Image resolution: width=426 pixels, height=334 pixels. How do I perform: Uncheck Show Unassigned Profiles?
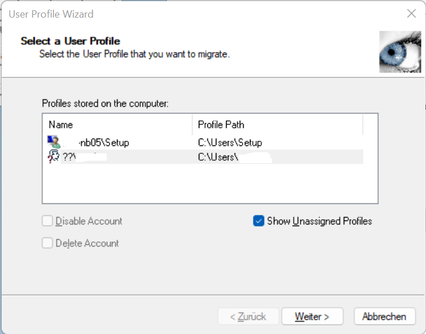[259, 221]
